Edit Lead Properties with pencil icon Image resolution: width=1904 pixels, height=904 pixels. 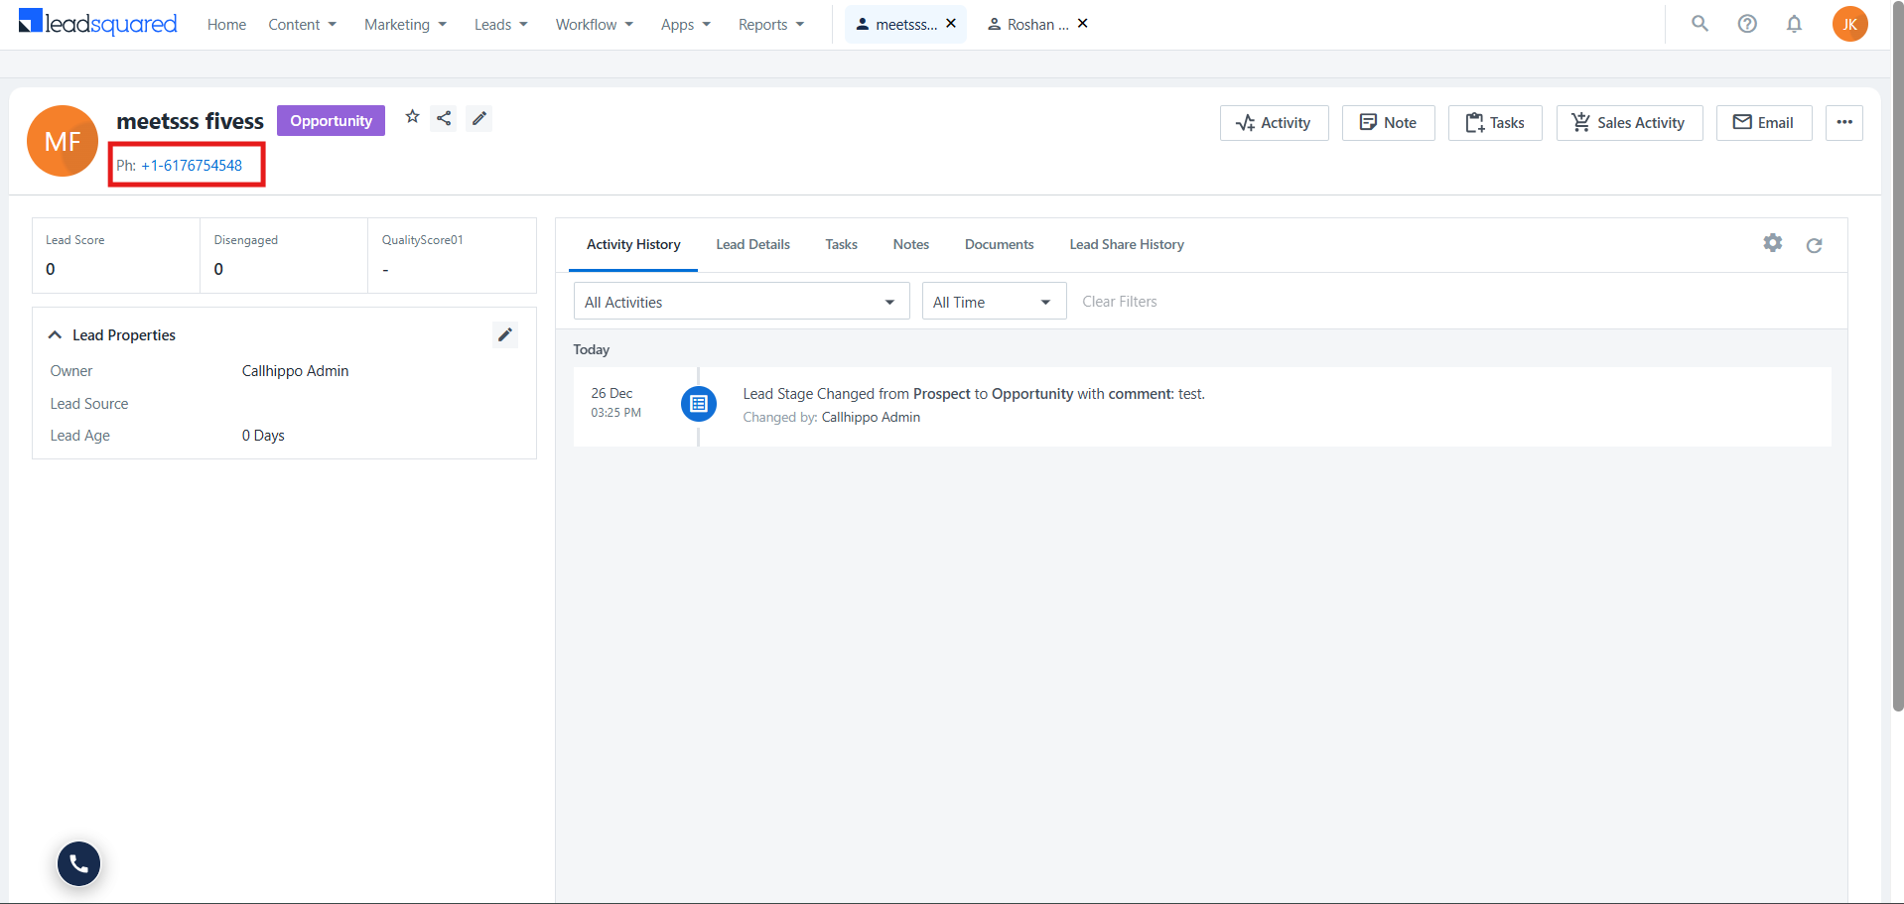505,334
